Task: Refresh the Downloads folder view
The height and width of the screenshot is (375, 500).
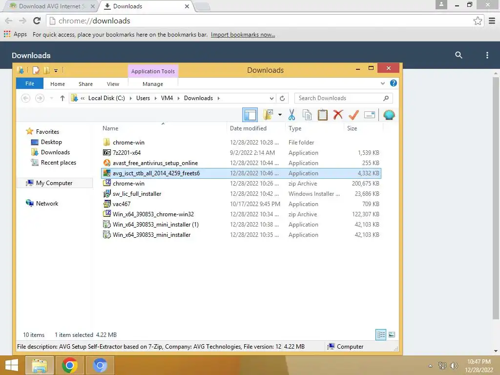Action: tap(282, 98)
